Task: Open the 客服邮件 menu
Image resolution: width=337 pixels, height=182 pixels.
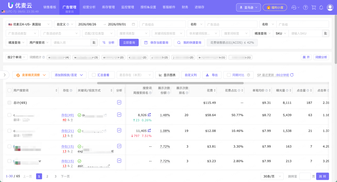Action: pos(169,7)
